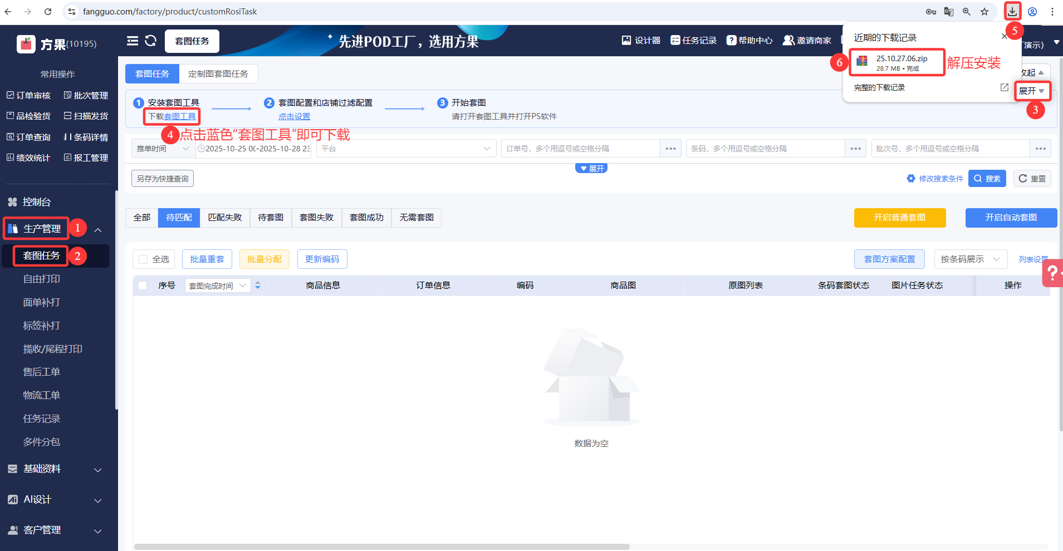Screen dimensions: 1063x551
Task: Click the sidebar collapse menu icon
Action: point(133,41)
